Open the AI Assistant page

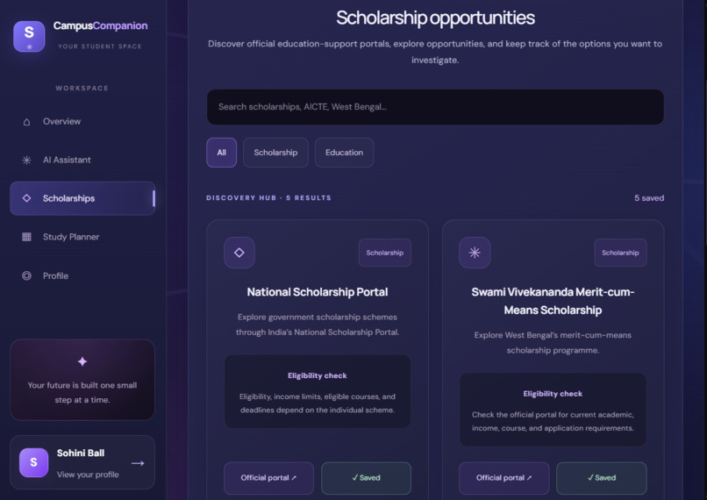[x=82, y=160]
